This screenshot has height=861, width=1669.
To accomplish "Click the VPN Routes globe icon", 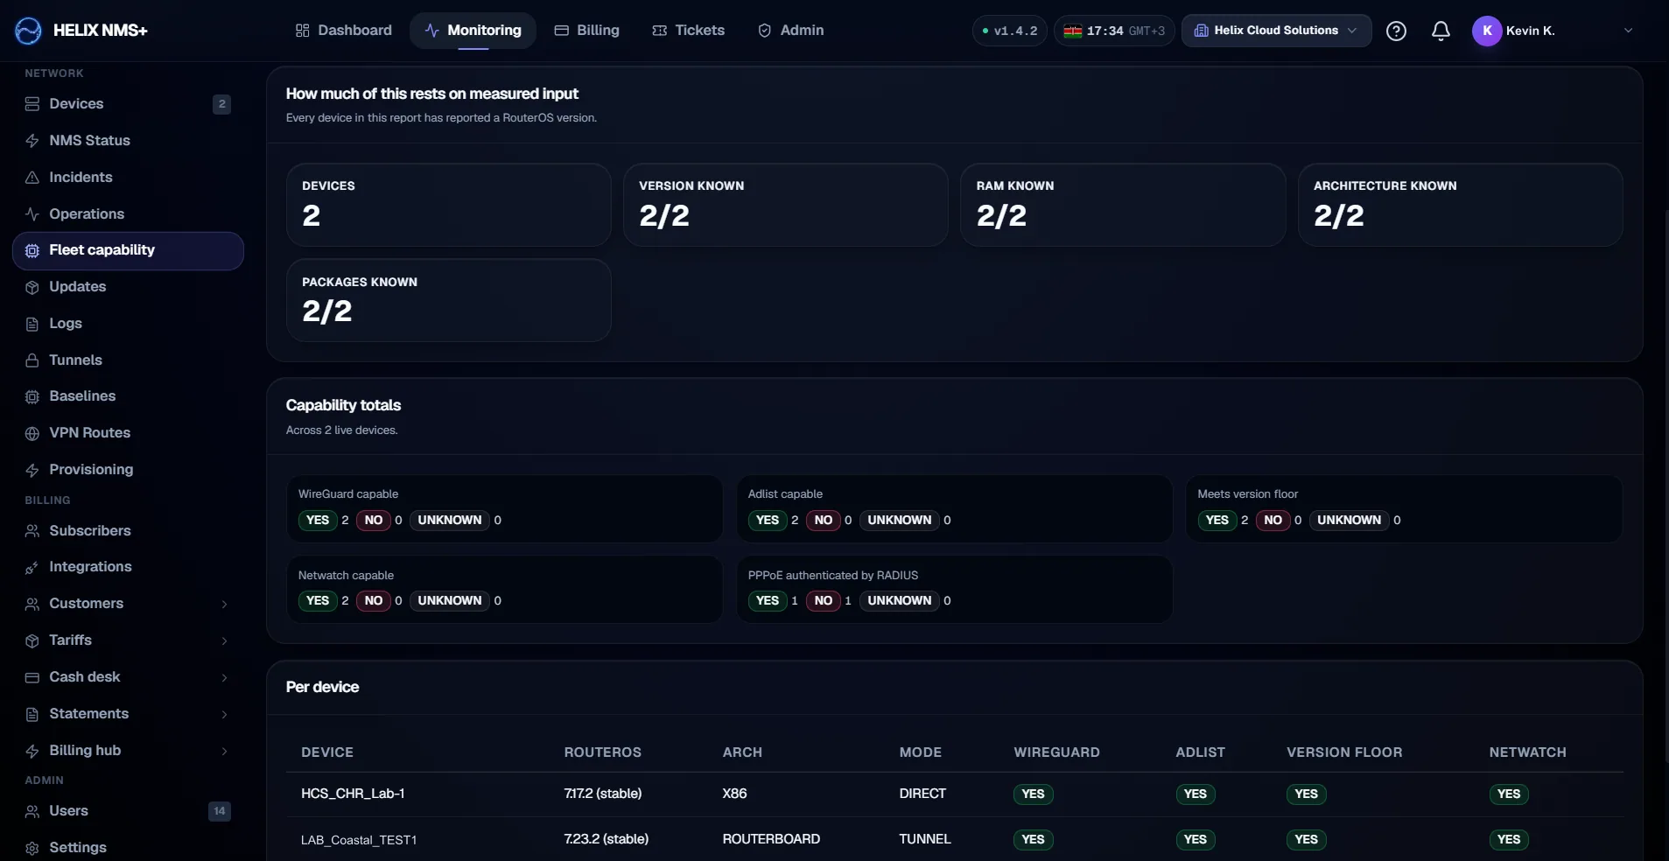I will [32, 433].
